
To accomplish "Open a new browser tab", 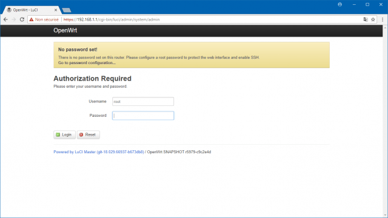I will [67, 10].
